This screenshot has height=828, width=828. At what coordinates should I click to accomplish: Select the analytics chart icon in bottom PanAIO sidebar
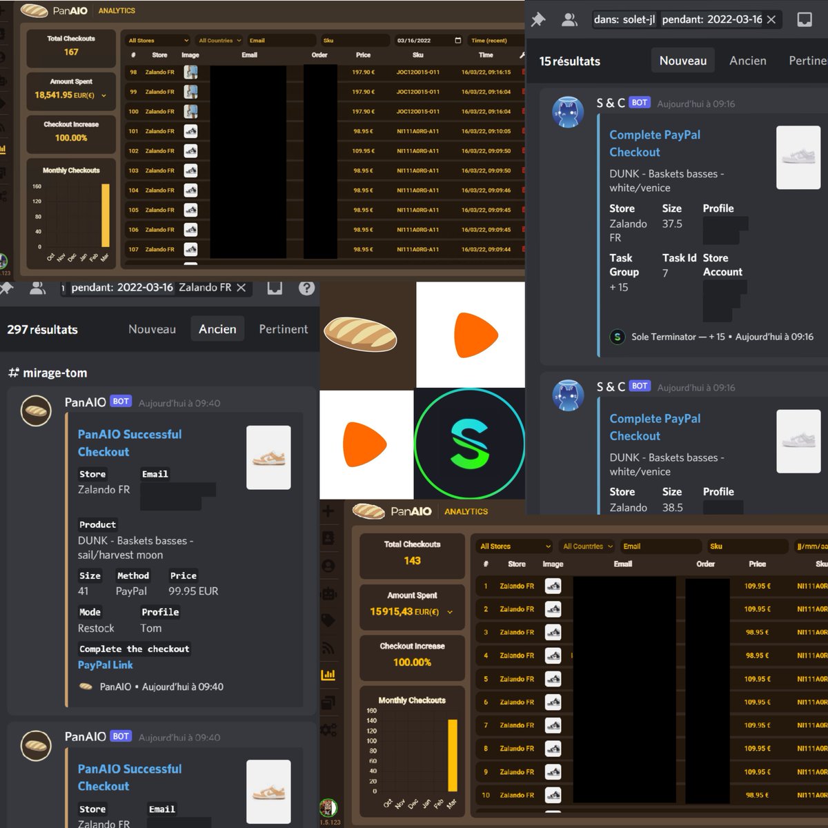[x=328, y=675]
